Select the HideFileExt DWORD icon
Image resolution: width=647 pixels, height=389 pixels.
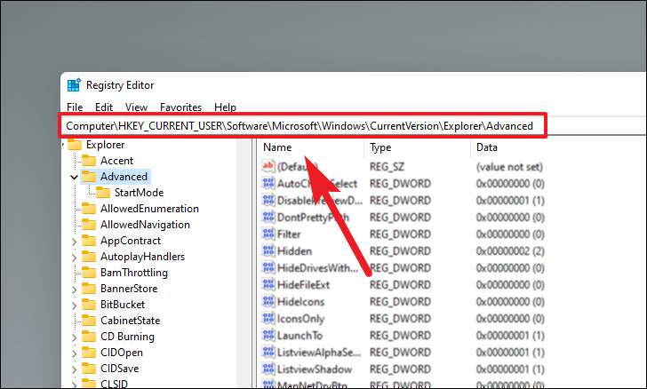pos(268,285)
